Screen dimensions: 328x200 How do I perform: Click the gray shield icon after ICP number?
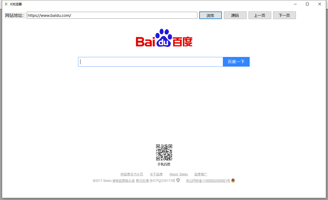178,180
